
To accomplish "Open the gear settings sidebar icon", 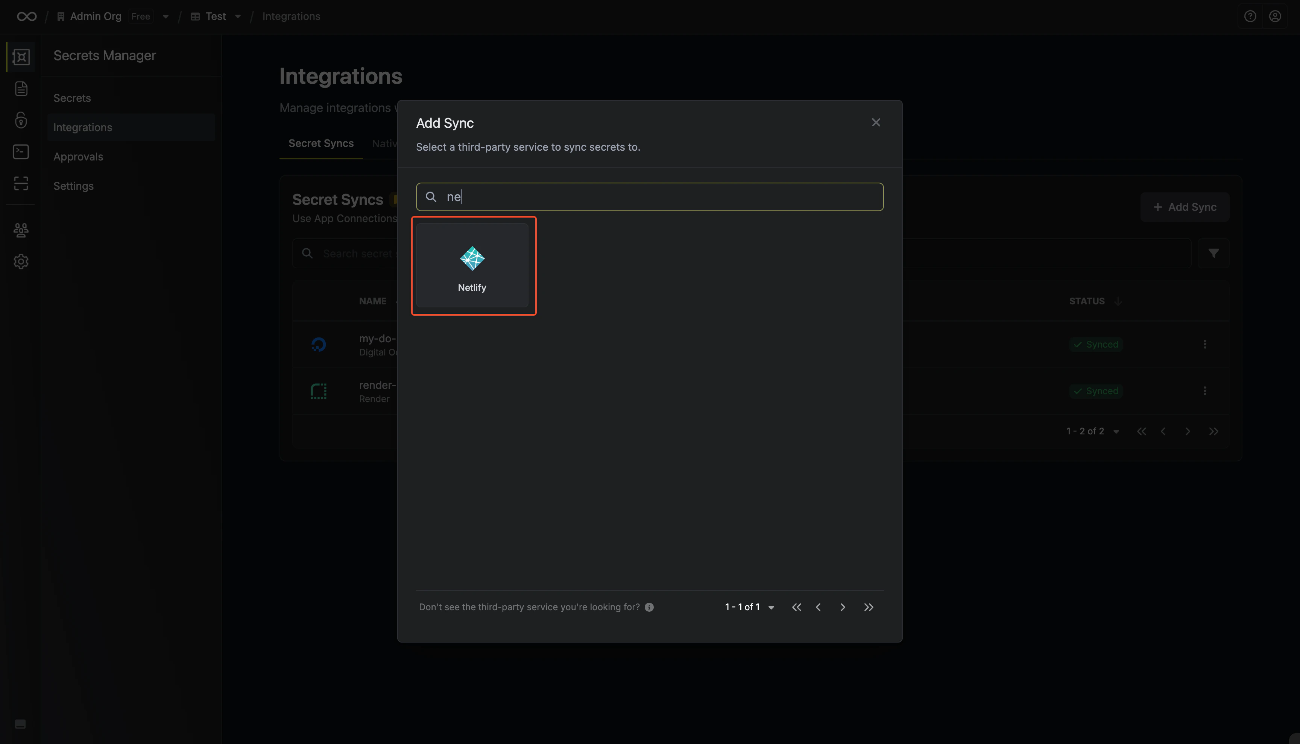I will (21, 262).
